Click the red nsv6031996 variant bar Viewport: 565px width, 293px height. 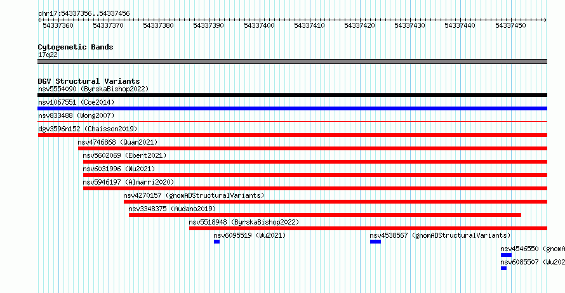click(x=315, y=175)
